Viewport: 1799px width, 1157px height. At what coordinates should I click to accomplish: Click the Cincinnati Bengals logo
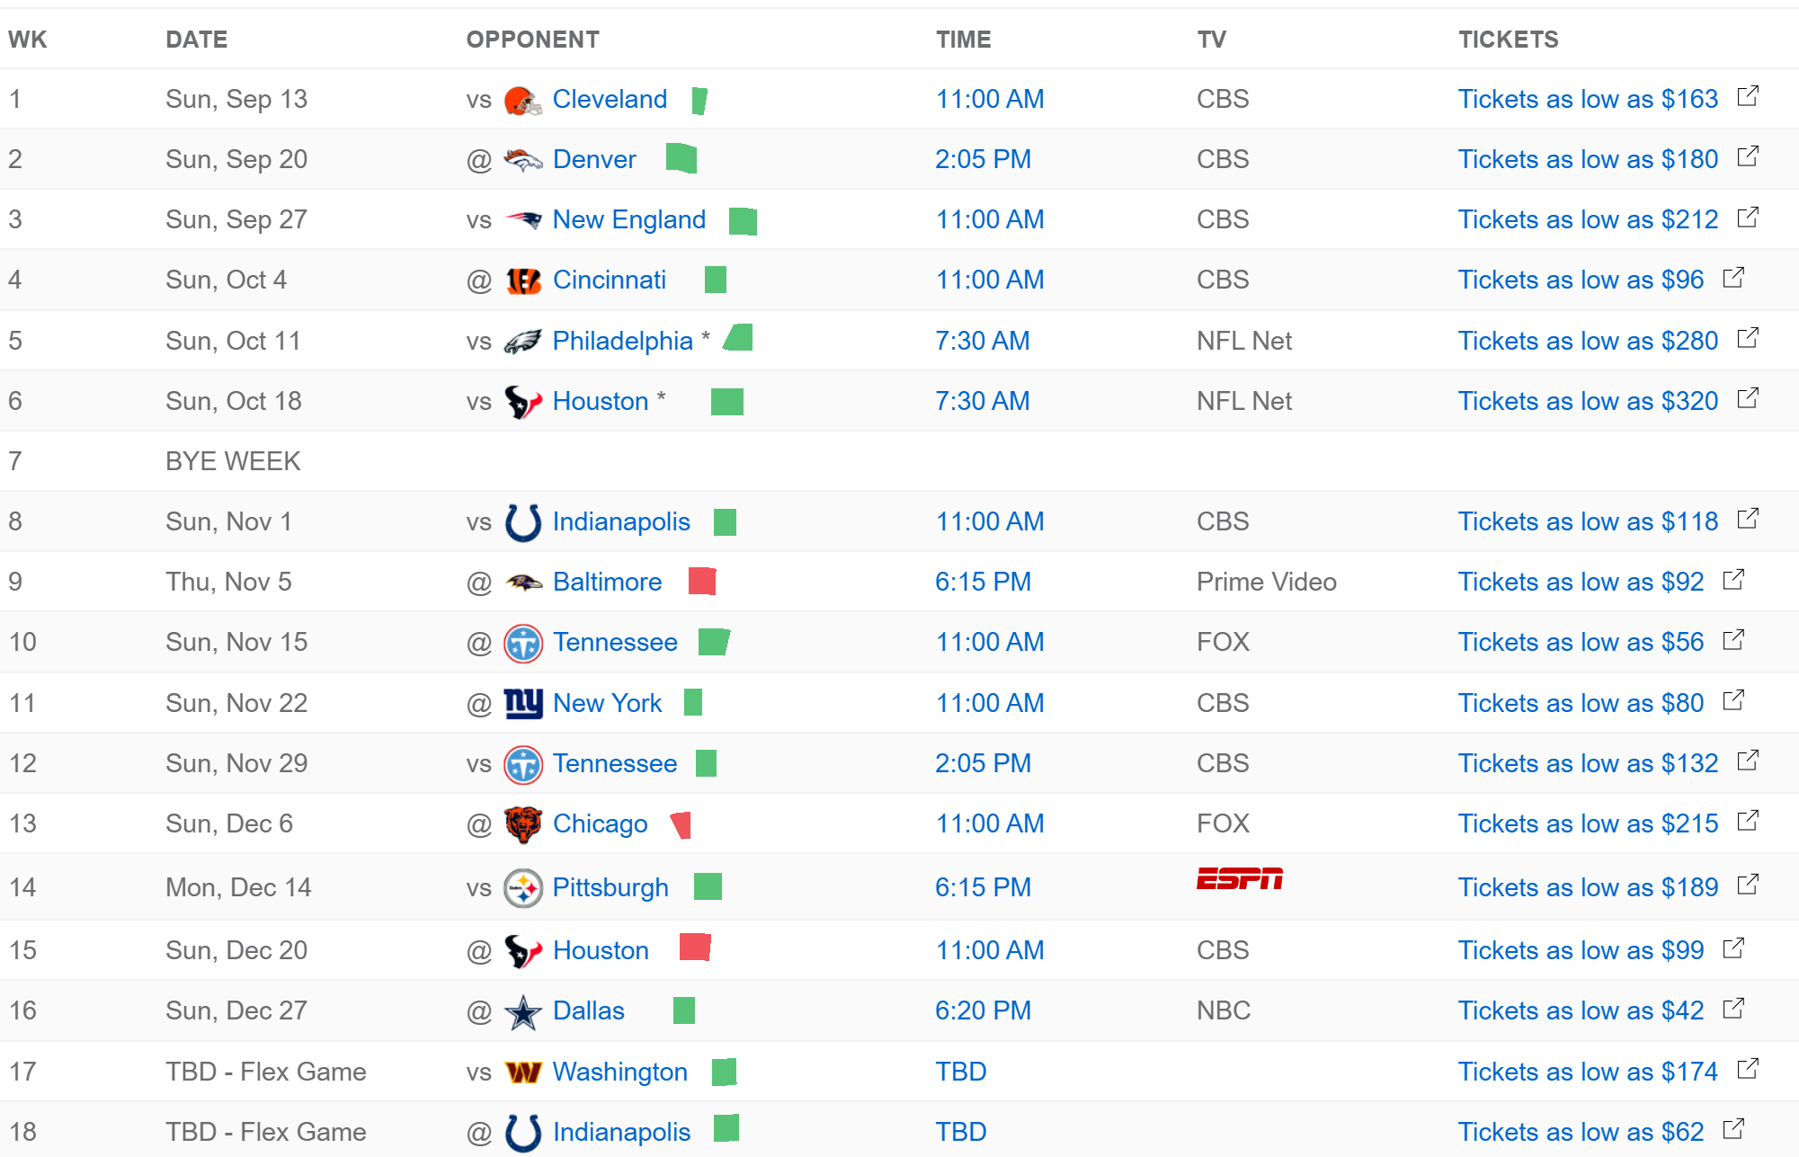522,280
